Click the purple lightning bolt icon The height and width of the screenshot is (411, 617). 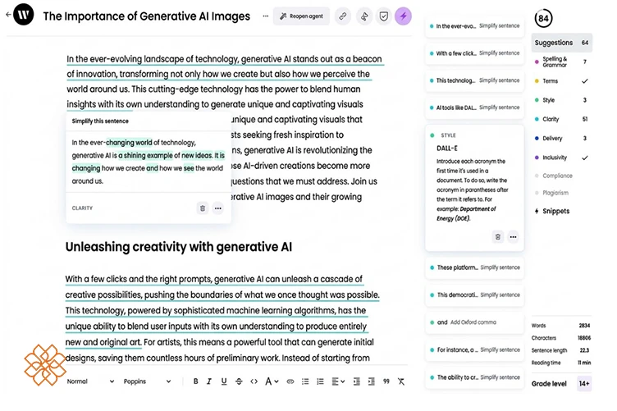pos(403,16)
